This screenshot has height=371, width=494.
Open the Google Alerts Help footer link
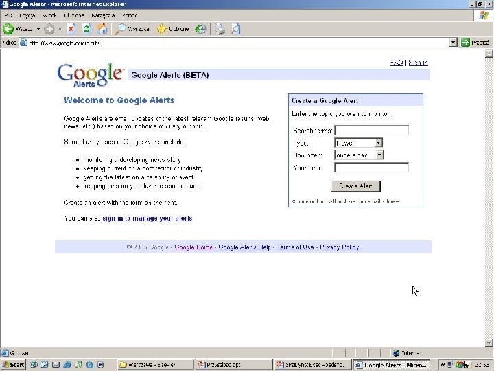tap(245, 247)
